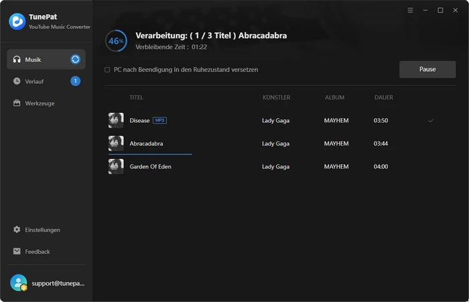This screenshot has height=302, width=469.
Task: Click the Garden Of Eden album thumbnail
Action: click(116, 166)
